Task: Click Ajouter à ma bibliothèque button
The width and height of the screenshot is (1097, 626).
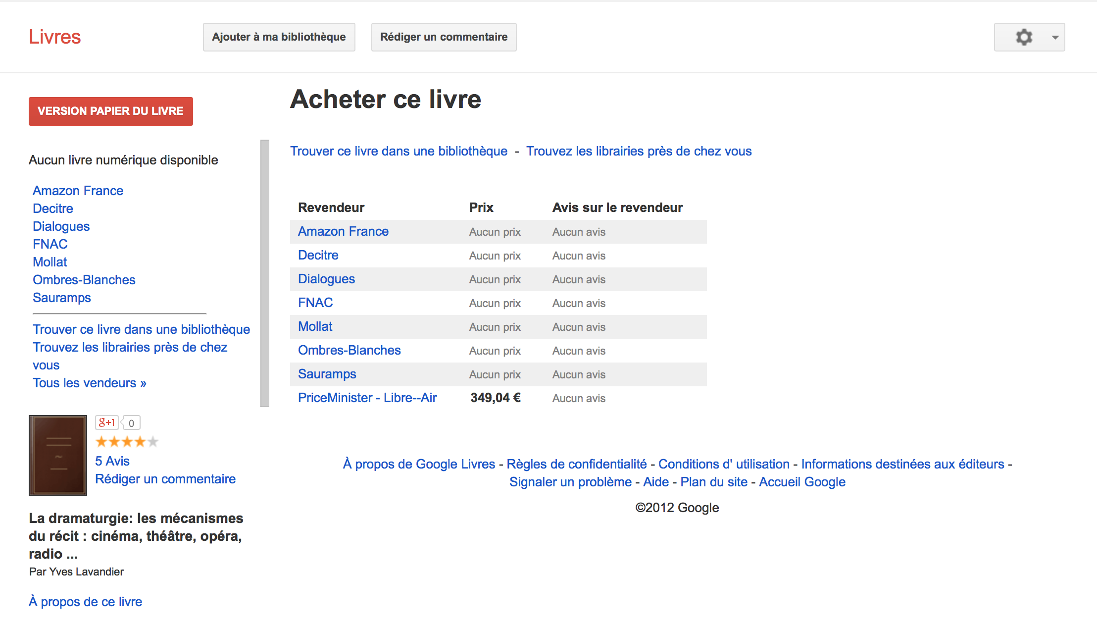Action: tap(279, 37)
